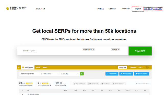This screenshot has height=95, width=166.
Task: Start the 10-day FREE trial
Action: [x=153, y=9]
